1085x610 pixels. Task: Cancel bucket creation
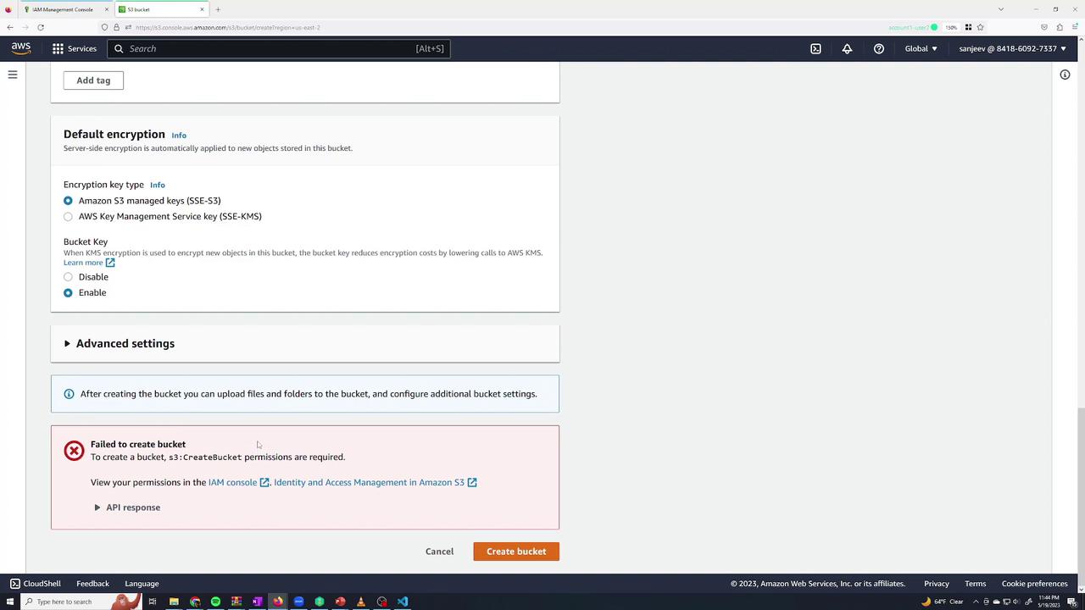click(439, 552)
